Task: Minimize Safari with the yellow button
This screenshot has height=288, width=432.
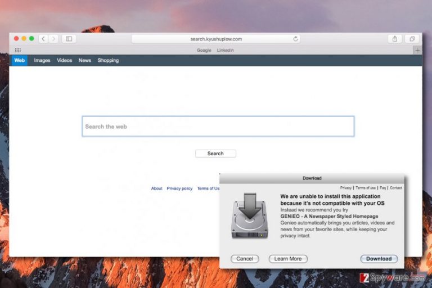Action: [24, 39]
